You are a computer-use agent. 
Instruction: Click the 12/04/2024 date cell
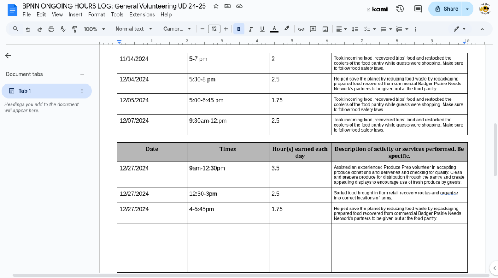(152, 83)
